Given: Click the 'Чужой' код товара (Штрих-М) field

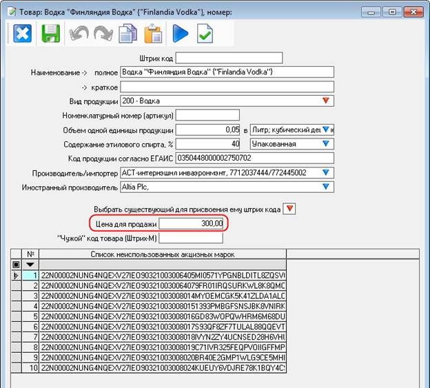Looking at the screenshot, I should click(x=191, y=238).
